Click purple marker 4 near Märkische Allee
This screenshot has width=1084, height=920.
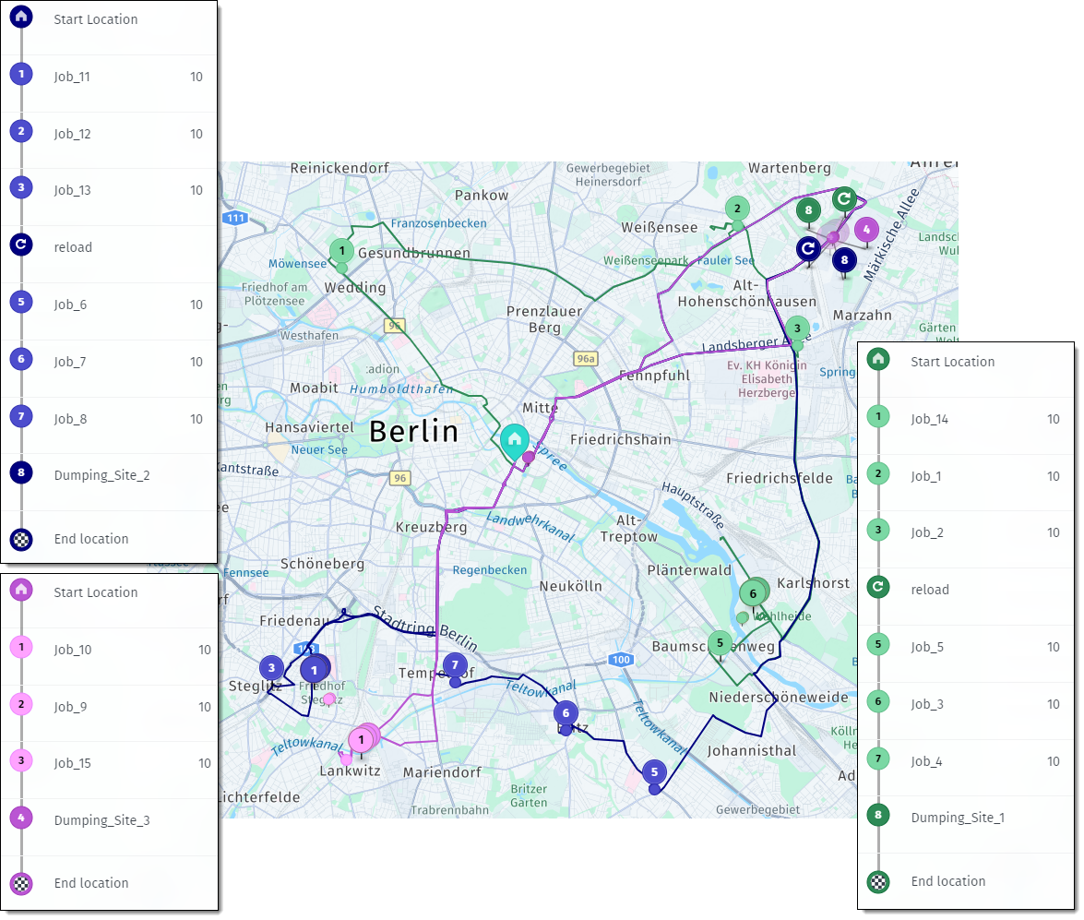point(866,229)
